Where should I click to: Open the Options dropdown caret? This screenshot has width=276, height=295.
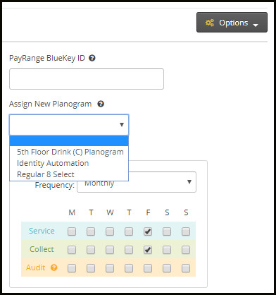click(x=256, y=25)
